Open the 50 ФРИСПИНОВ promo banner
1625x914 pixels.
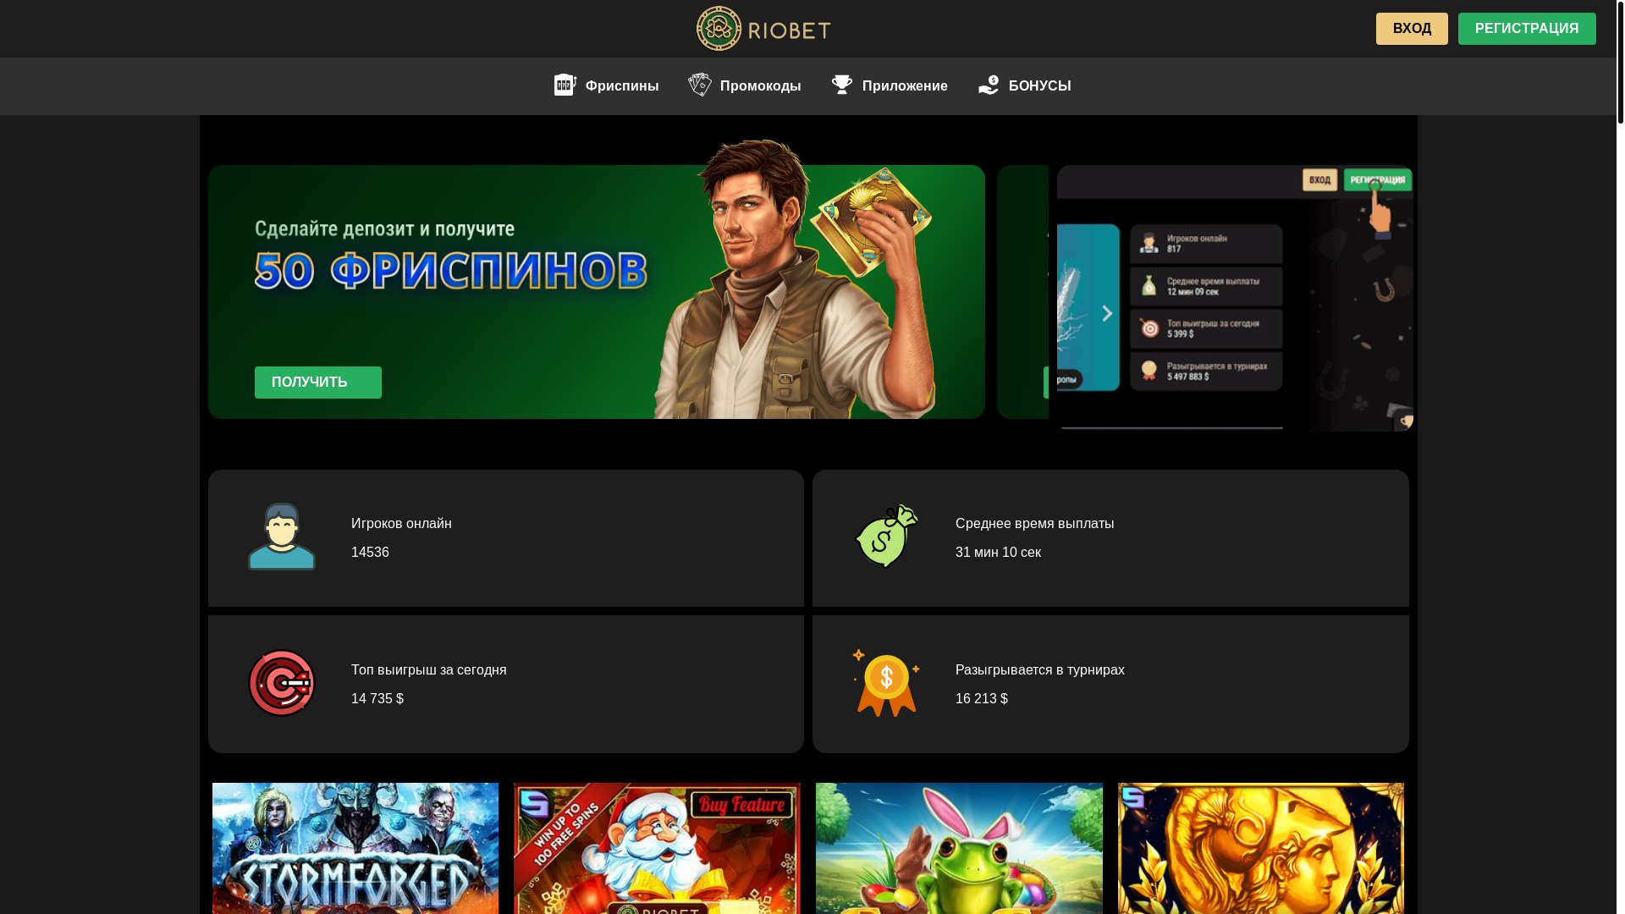[x=597, y=292]
